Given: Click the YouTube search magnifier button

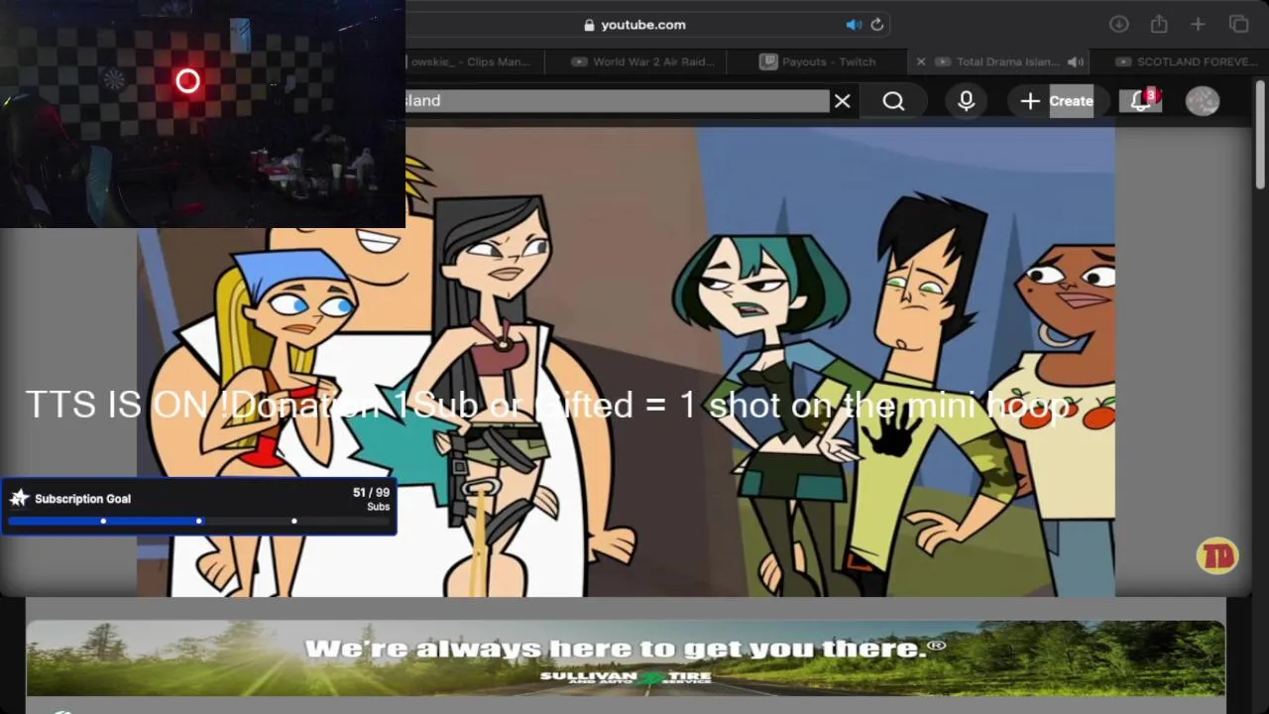Looking at the screenshot, I should pos(893,101).
